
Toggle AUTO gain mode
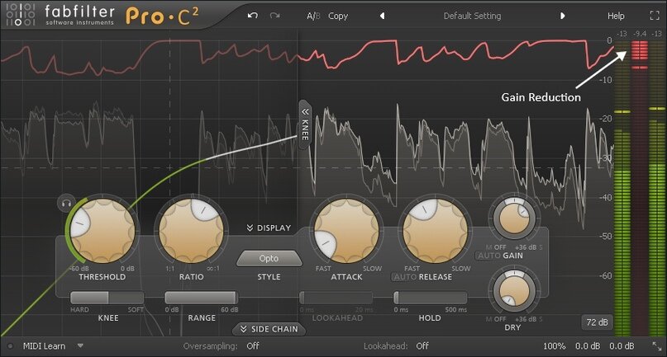[488, 256]
